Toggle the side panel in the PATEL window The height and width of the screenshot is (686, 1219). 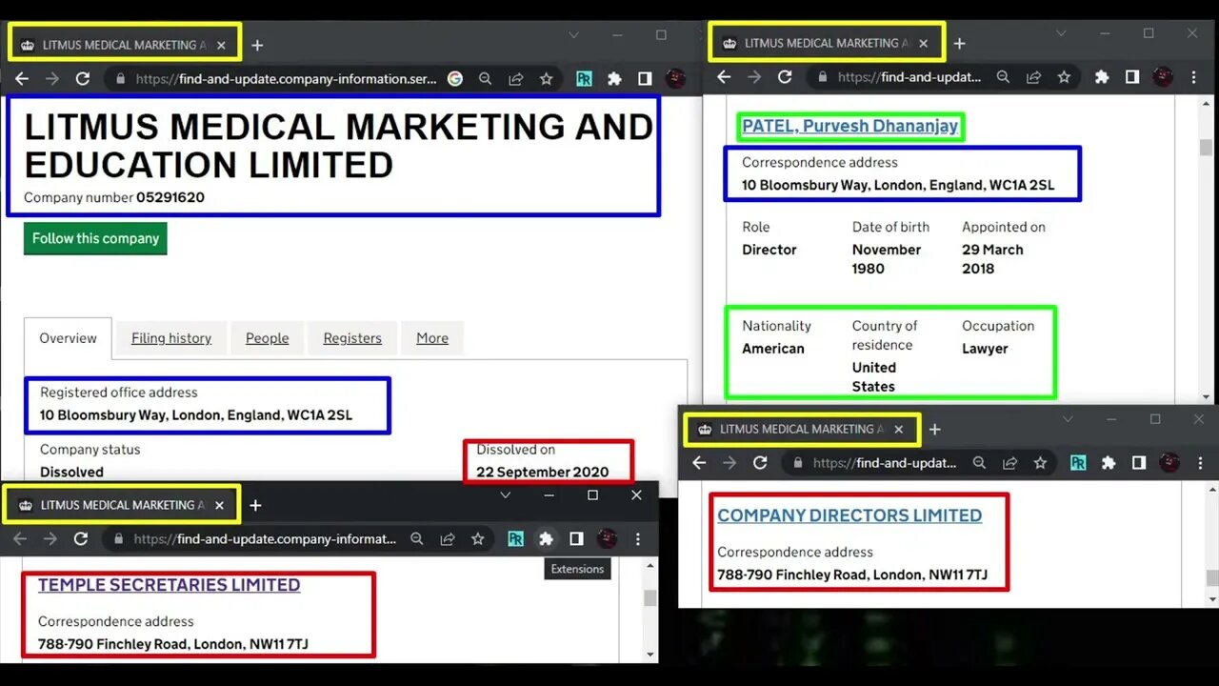[x=1132, y=77]
